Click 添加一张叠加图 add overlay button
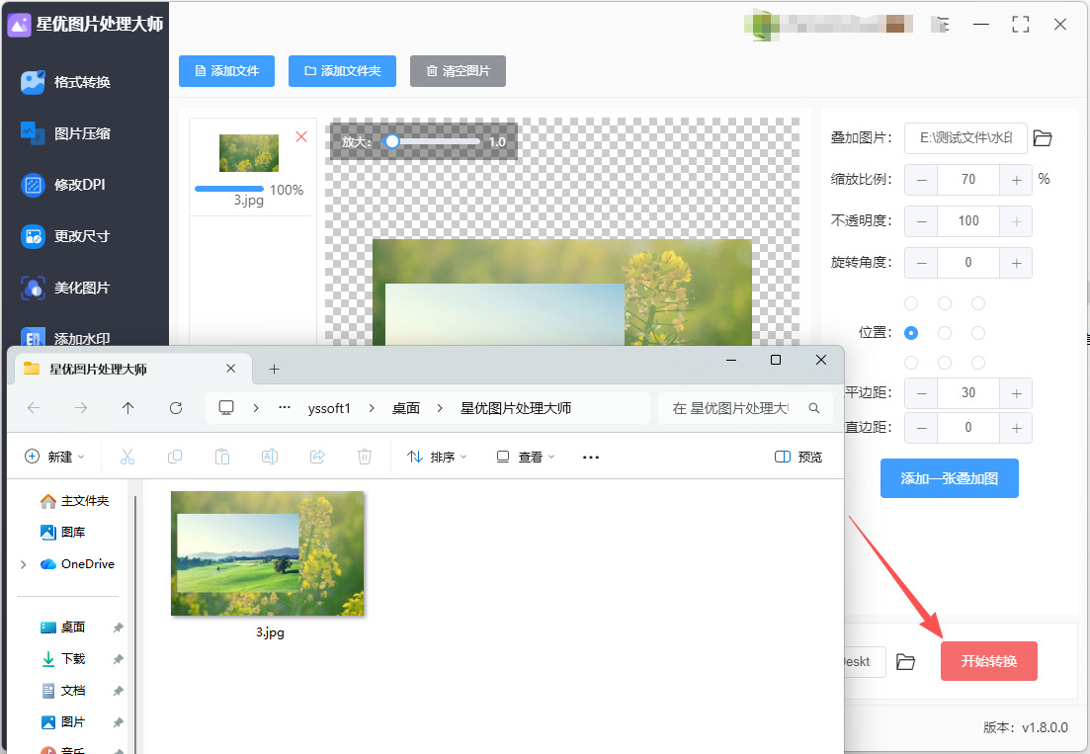The image size is (1090, 754). 949,478
